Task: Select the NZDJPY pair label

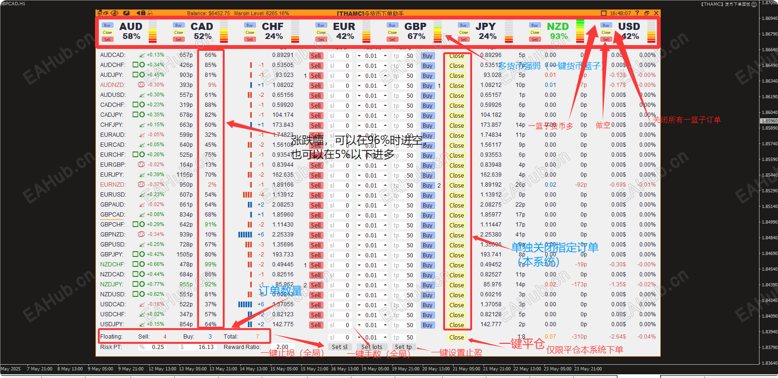Action: (x=112, y=284)
